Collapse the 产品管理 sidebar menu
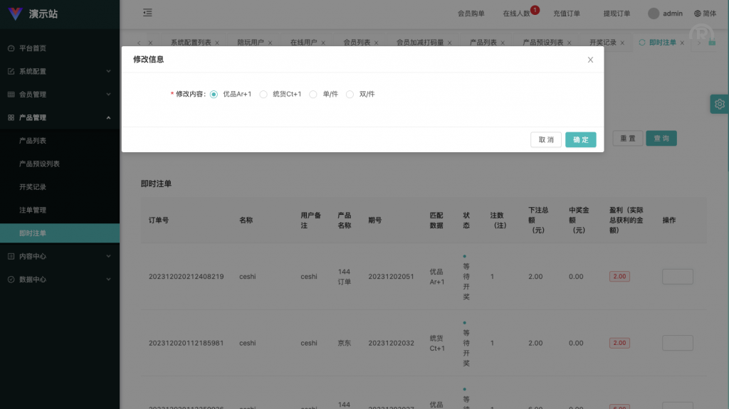 (60, 117)
